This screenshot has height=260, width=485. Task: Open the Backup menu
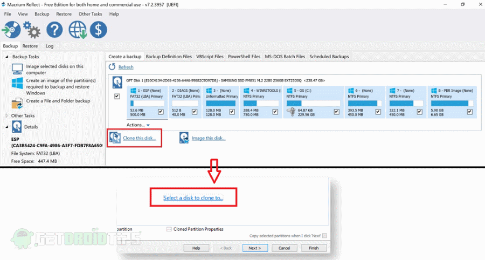[x=41, y=14]
